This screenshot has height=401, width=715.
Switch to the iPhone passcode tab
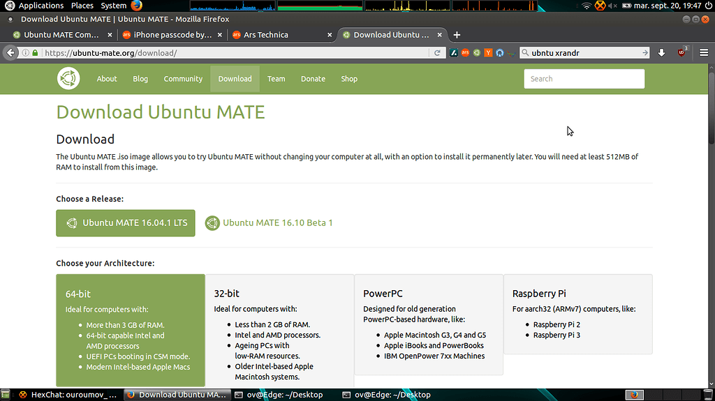172,35
